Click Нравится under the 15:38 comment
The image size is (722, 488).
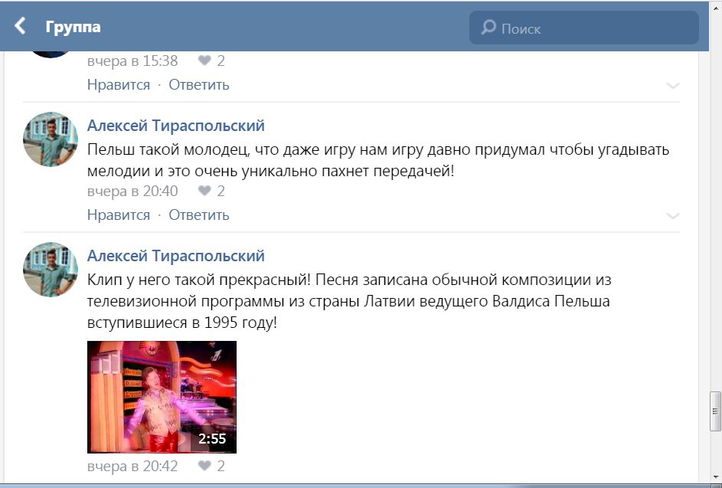(x=119, y=84)
